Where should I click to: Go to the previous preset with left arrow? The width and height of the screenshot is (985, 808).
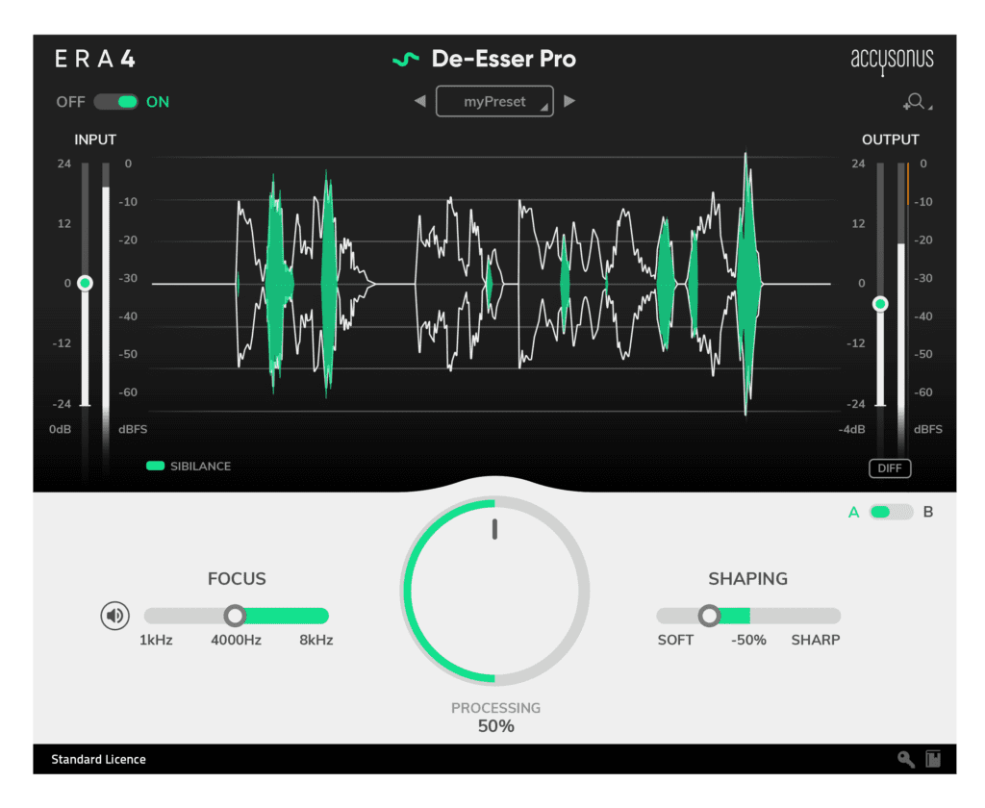pyautogui.click(x=420, y=101)
